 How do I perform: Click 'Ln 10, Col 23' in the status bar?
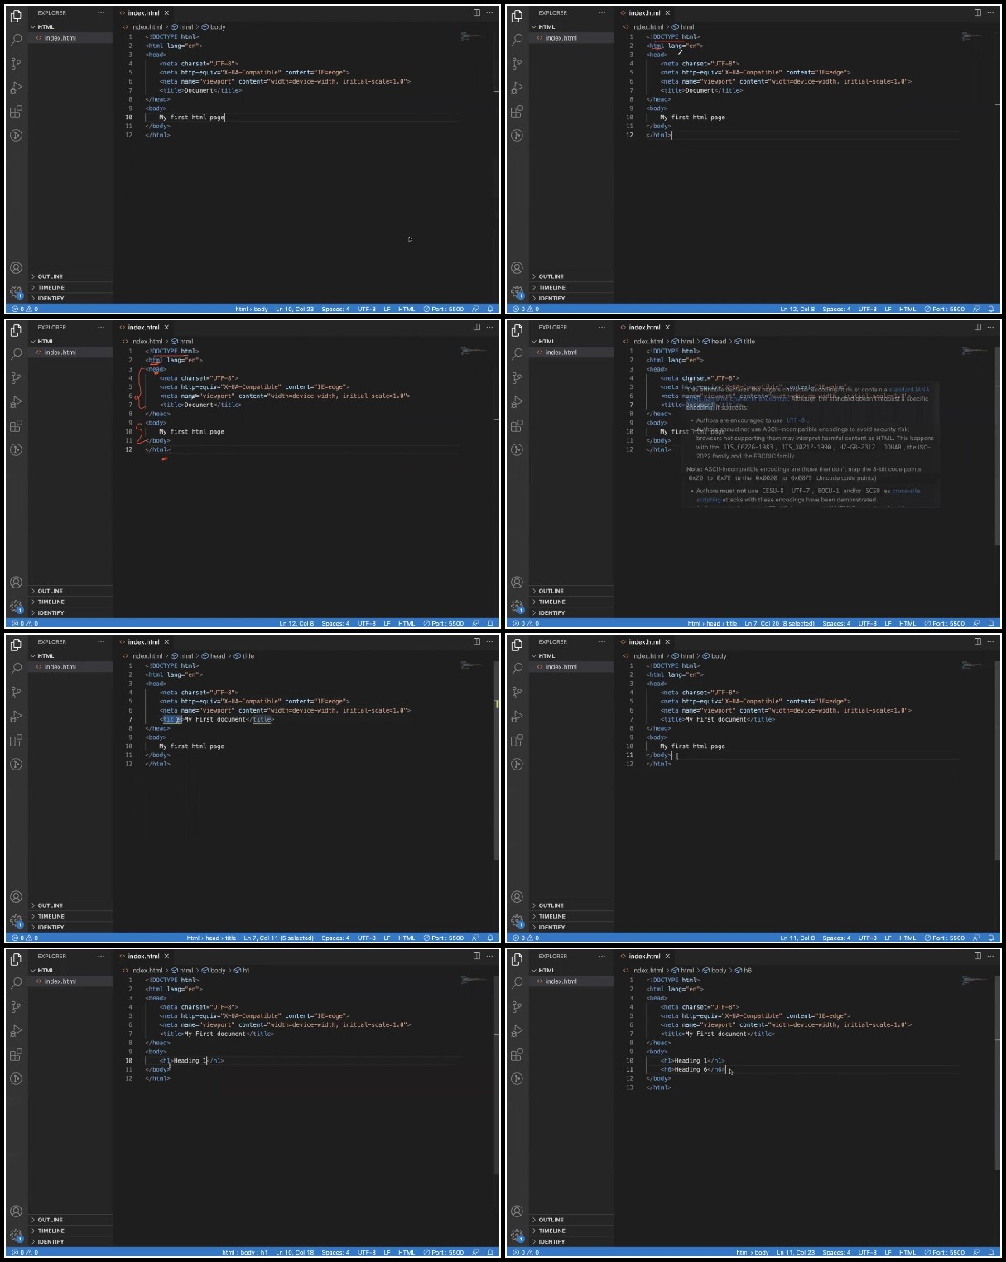coord(295,309)
